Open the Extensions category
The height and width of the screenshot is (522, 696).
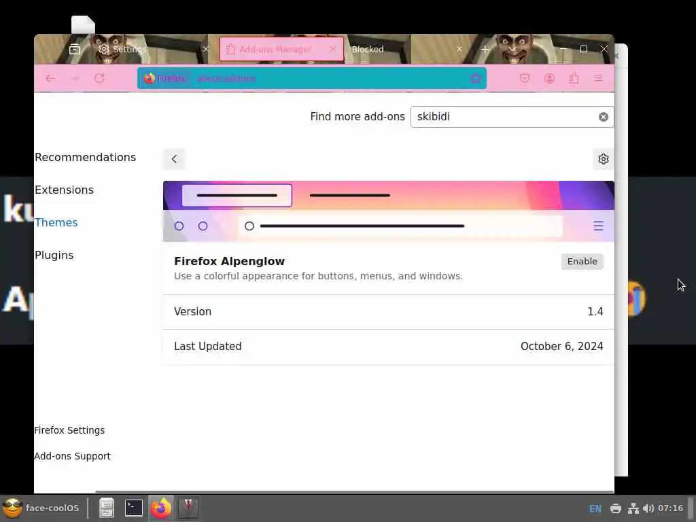(65, 190)
